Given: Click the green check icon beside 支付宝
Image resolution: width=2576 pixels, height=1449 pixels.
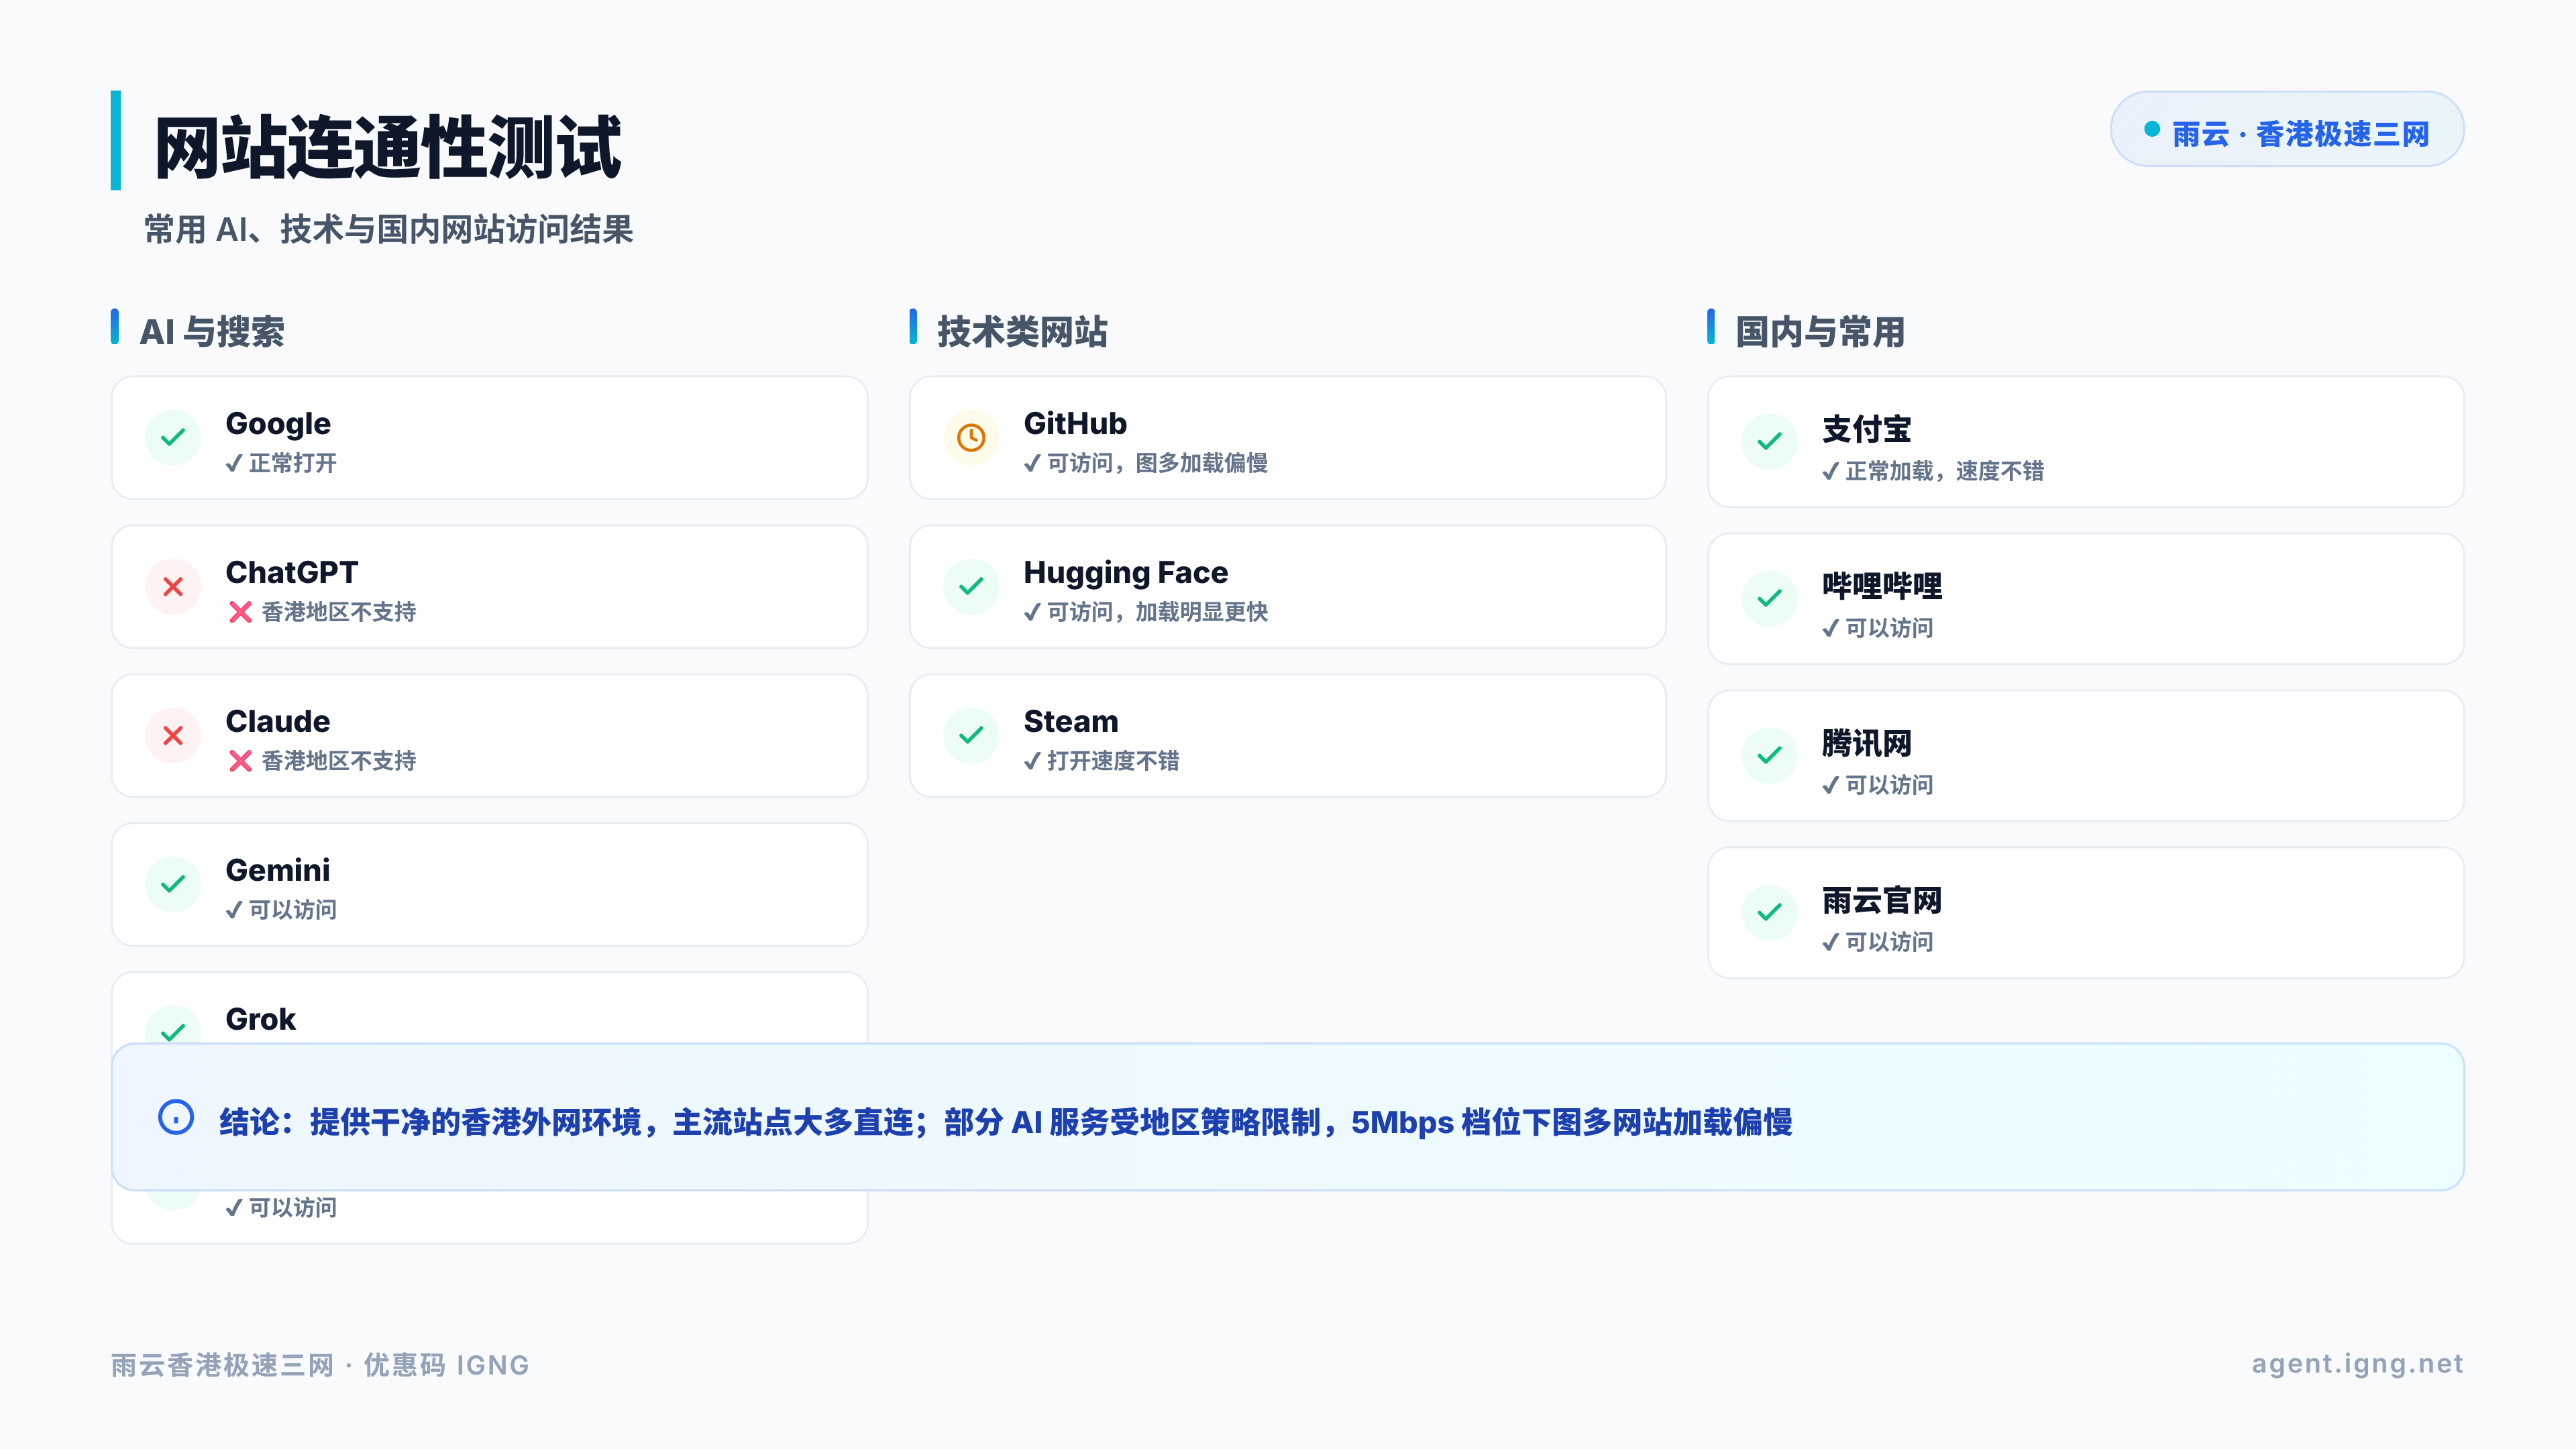Looking at the screenshot, I should [x=1769, y=441].
